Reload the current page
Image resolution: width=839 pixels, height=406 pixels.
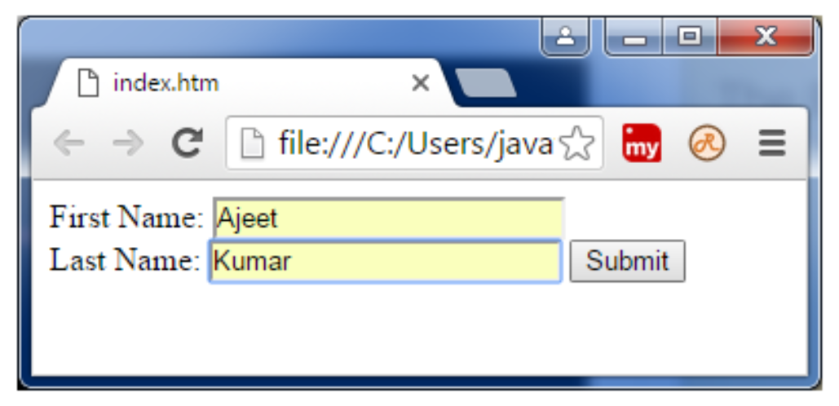(x=188, y=144)
